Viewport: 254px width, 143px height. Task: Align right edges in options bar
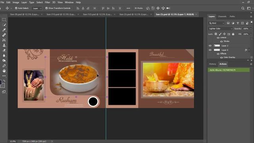coord(88,8)
